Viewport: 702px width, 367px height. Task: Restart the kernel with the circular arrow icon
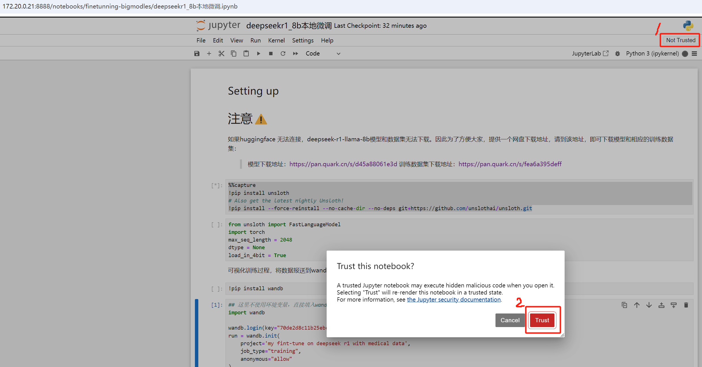(283, 54)
